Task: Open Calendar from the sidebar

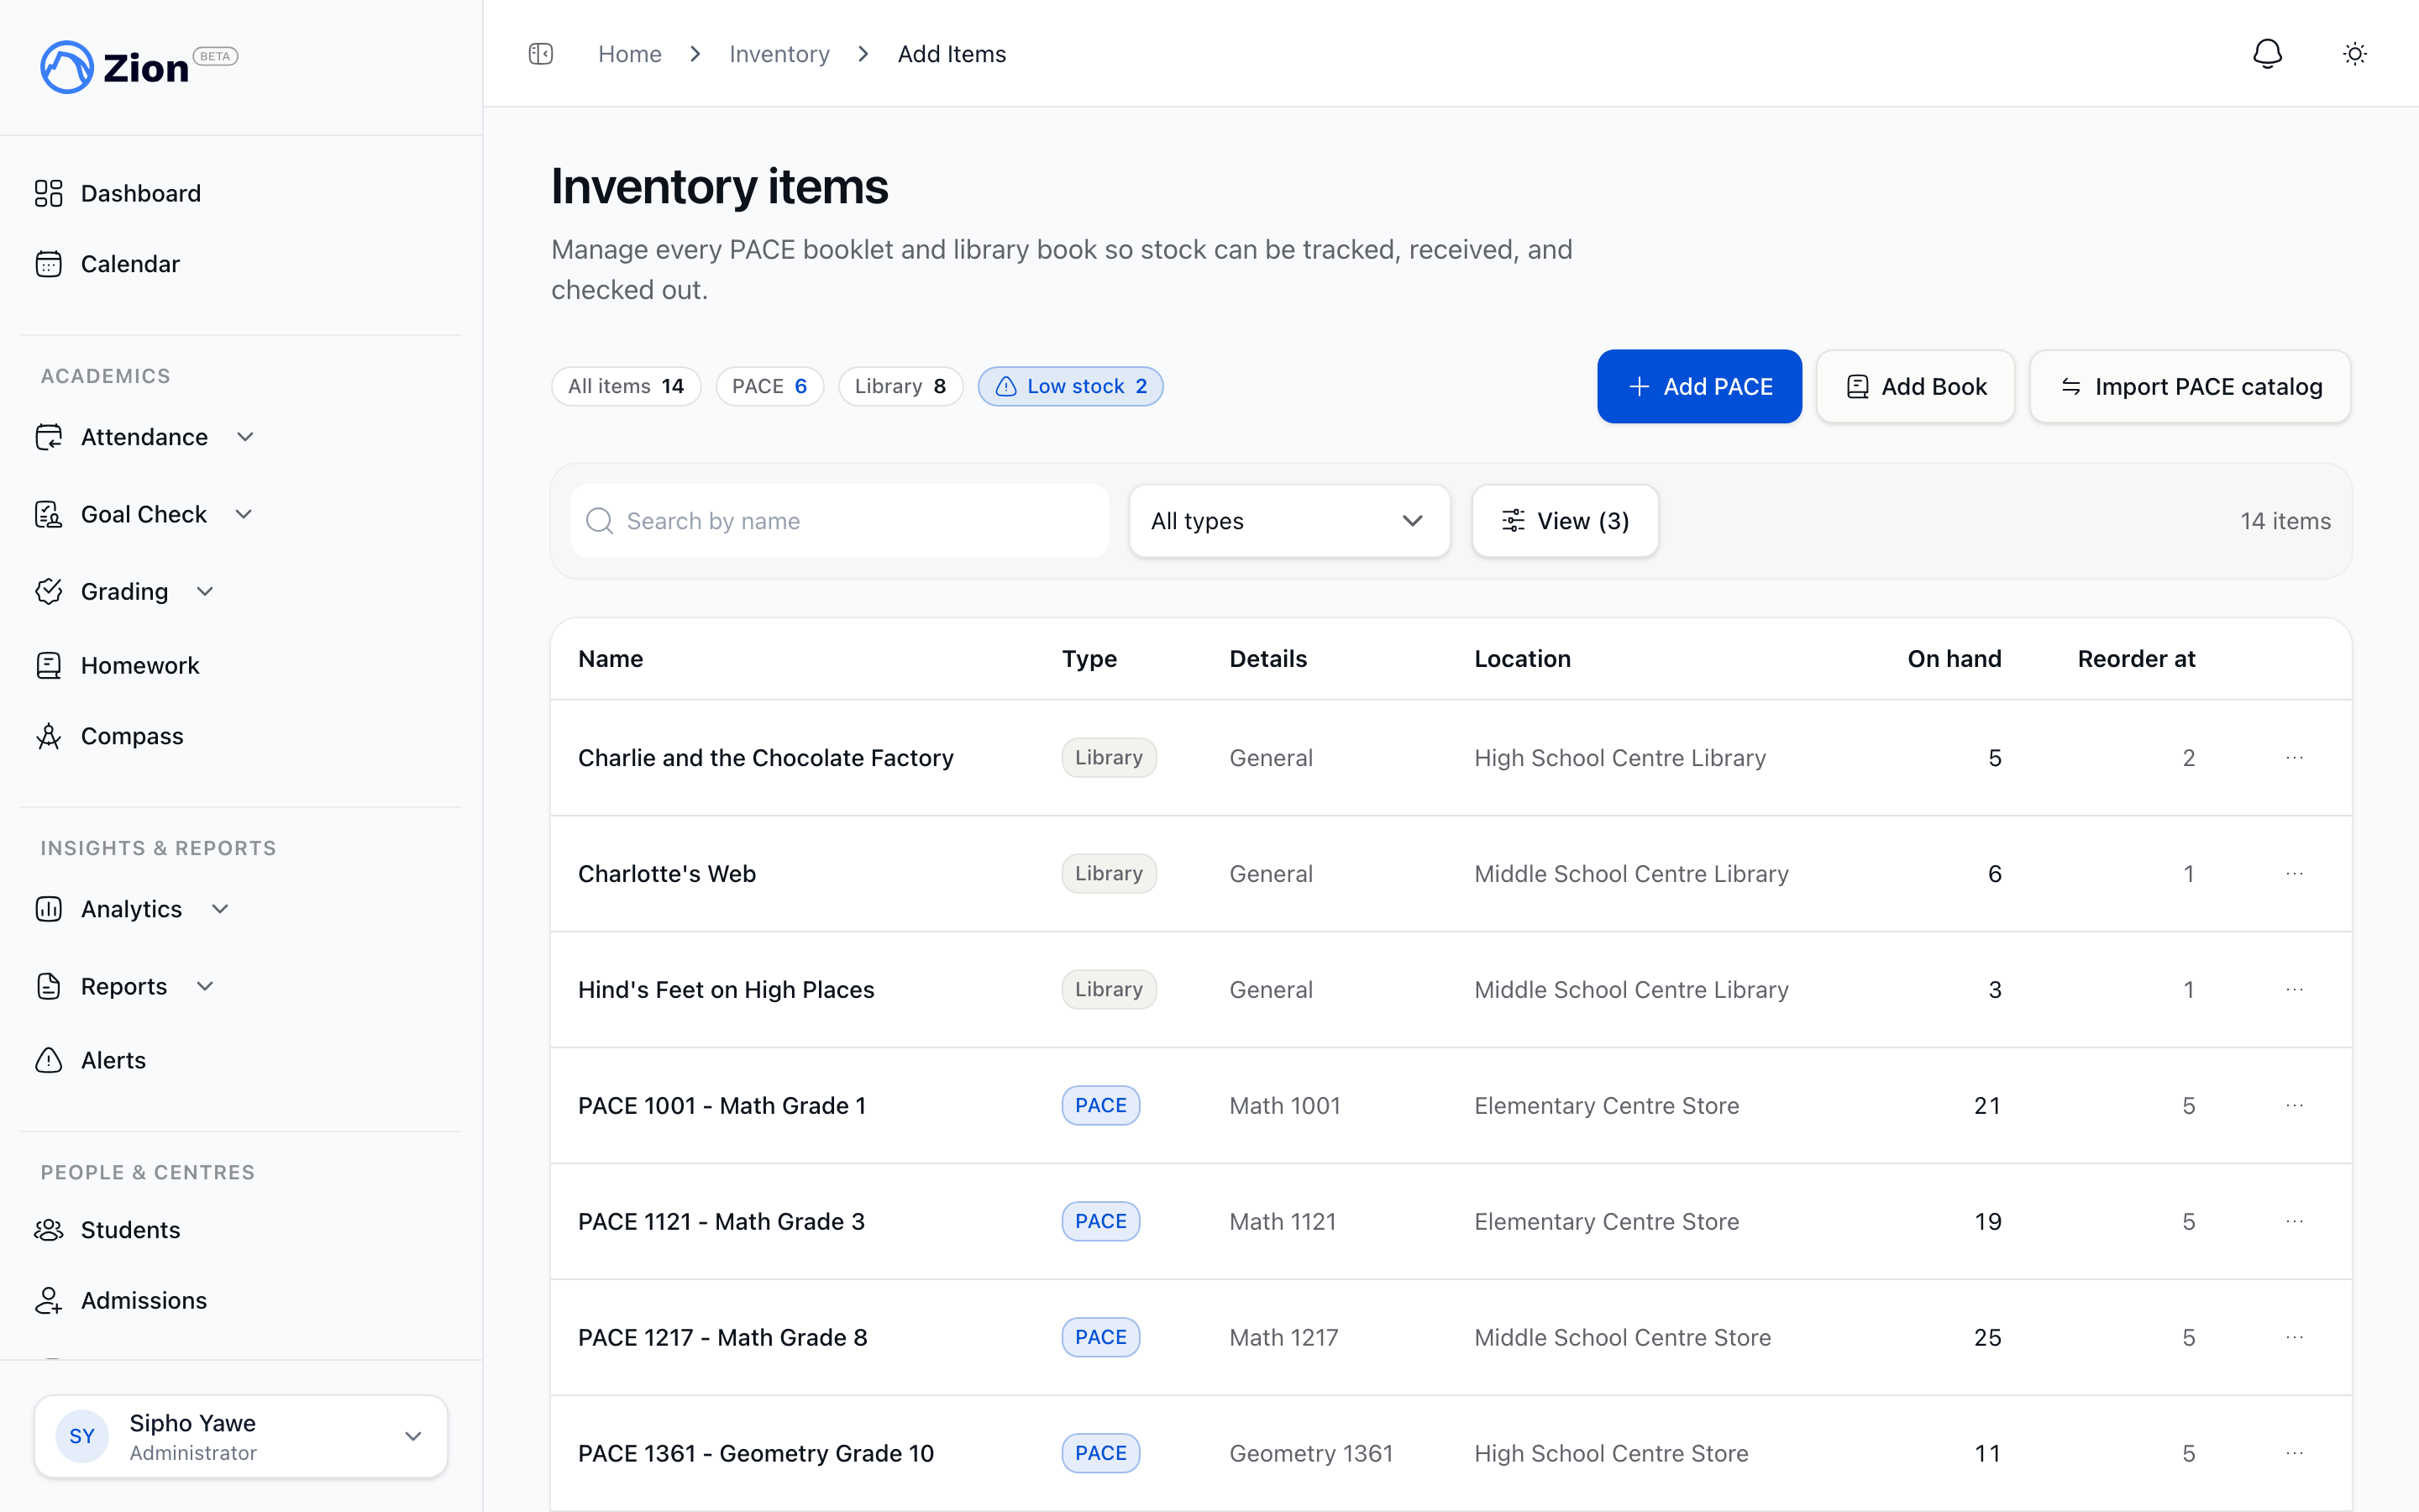Action: point(108,264)
